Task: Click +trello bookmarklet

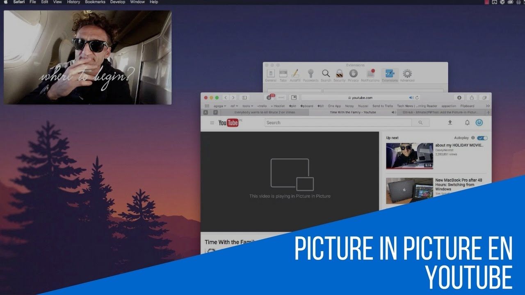Action: 262,106
